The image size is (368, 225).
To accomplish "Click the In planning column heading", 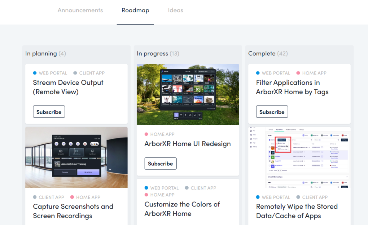I will pyautogui.click(x=46, y=53).
